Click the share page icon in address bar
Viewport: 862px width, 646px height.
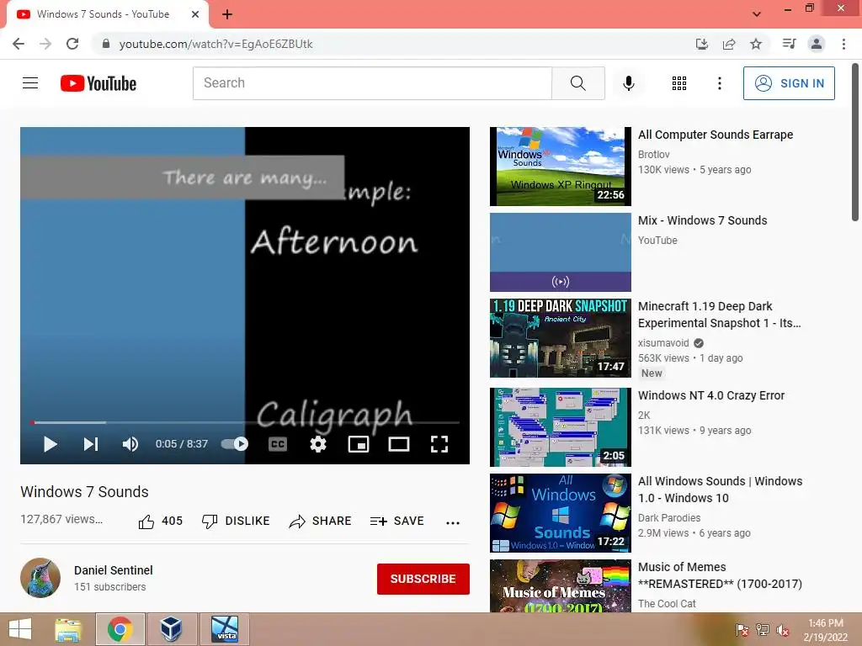[x=729, y=44]
